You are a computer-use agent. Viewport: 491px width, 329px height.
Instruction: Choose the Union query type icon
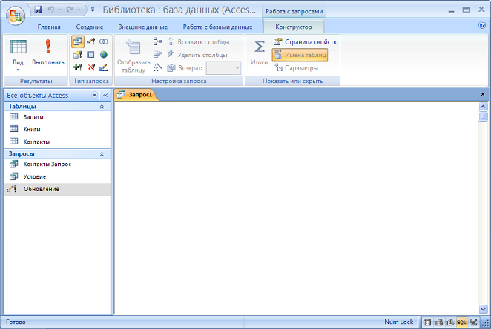pyautogui.click(x=104, y=41)
